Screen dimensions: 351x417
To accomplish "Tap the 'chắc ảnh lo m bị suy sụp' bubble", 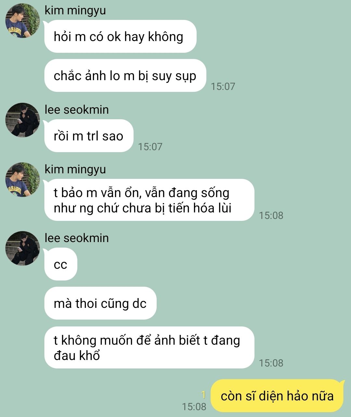I will pyautogui.click(x=125, y=76).
